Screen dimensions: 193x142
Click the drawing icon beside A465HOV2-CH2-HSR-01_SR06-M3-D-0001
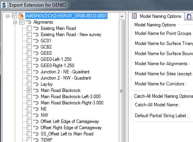coord(21,16)
